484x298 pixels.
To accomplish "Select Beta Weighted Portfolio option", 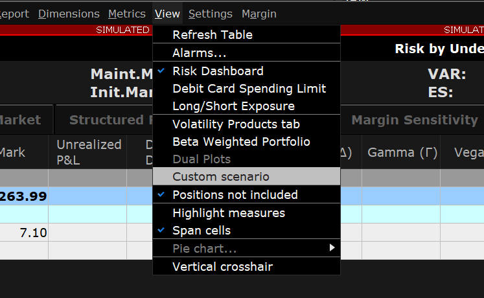I will (x=241, y=142).
